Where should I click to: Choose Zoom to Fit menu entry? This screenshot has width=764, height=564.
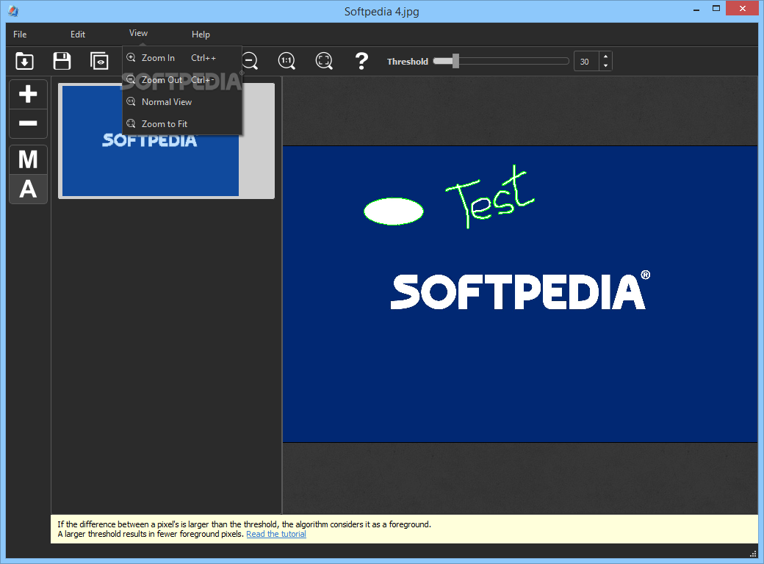pyautogui.click(x=182, y=123)
